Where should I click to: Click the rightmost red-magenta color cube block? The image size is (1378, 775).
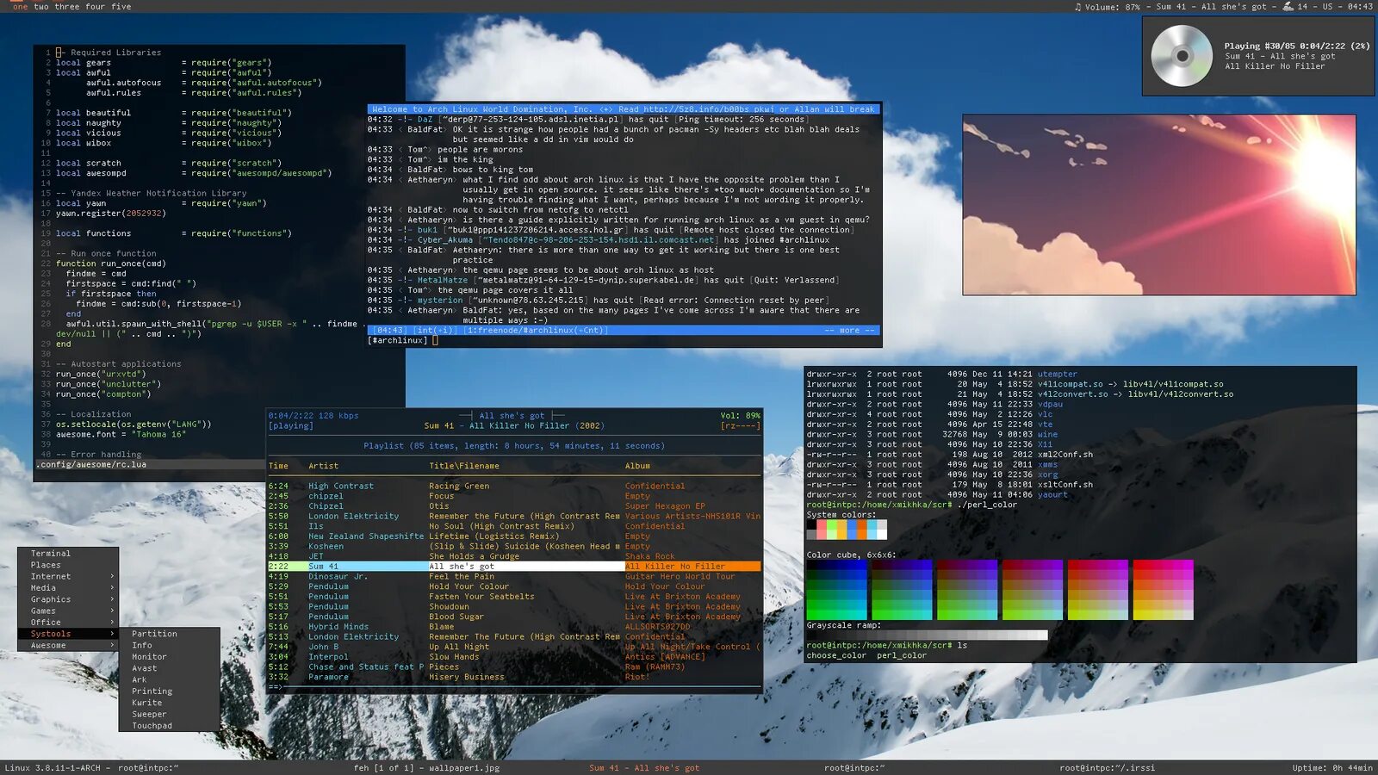1163,590
